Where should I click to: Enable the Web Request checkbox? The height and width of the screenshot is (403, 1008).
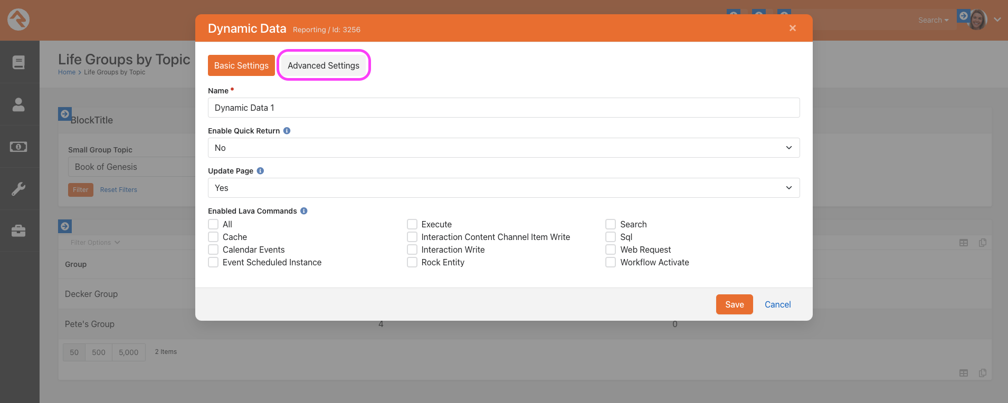[611, 250]
